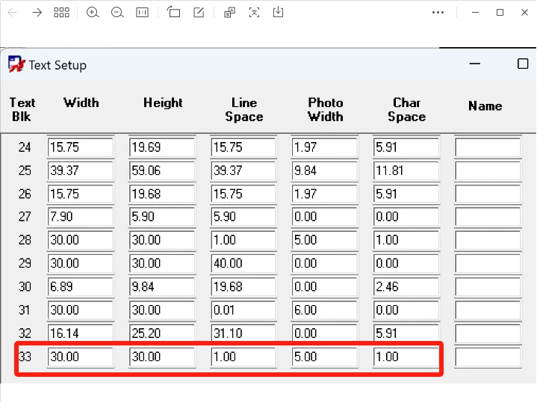The image size is (537, 403).
Task: Click the empty Name field for block 27
Action: (488, 218)
